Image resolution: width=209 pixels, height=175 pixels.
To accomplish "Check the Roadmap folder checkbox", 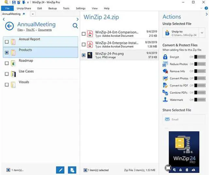I will (x=7, y=63).
